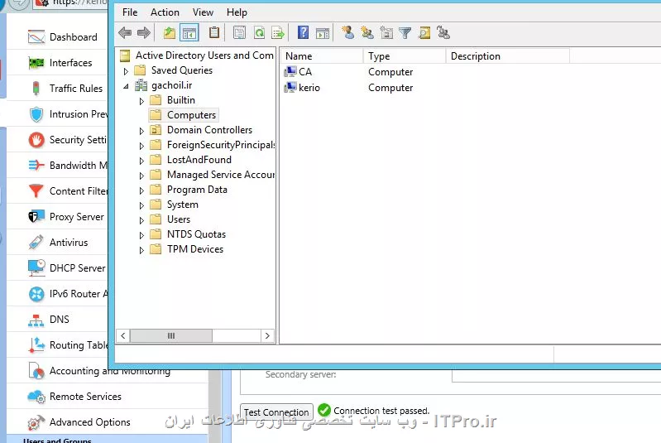
Task: Click the Security Settings hand icon
Action: (36, 140)
